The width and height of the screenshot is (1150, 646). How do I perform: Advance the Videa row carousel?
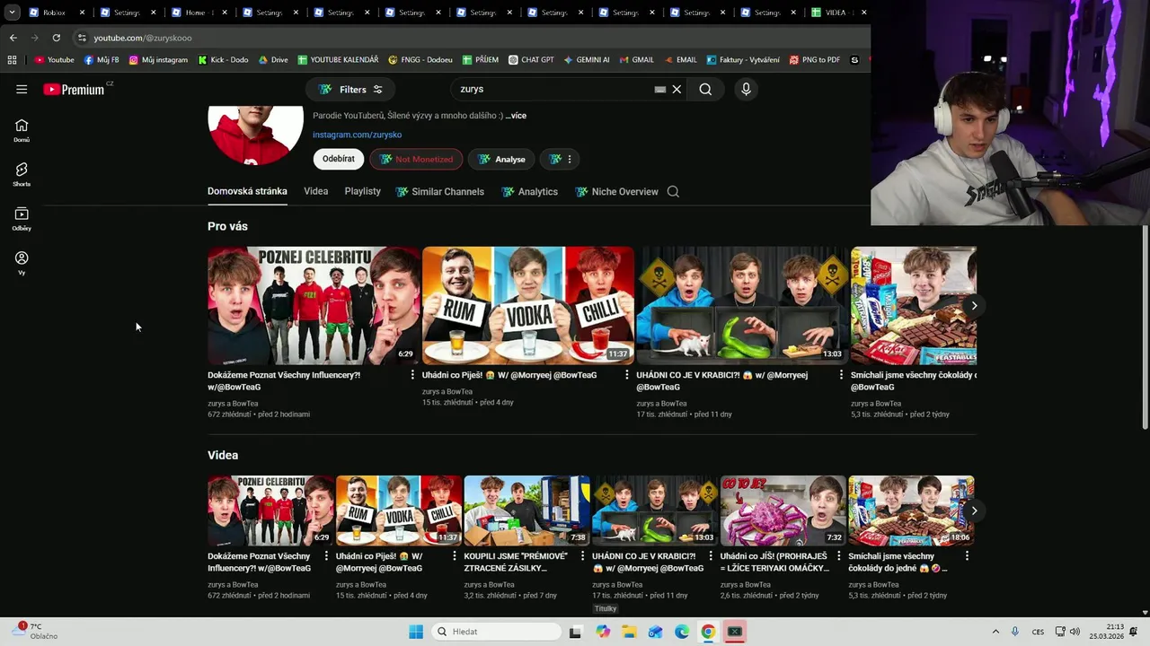point(974,511)
